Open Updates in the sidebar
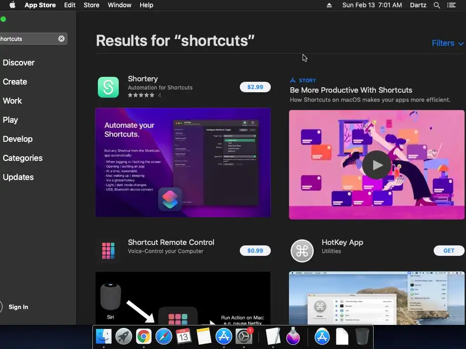Screen dimensions: 466x349 [18, 177]
